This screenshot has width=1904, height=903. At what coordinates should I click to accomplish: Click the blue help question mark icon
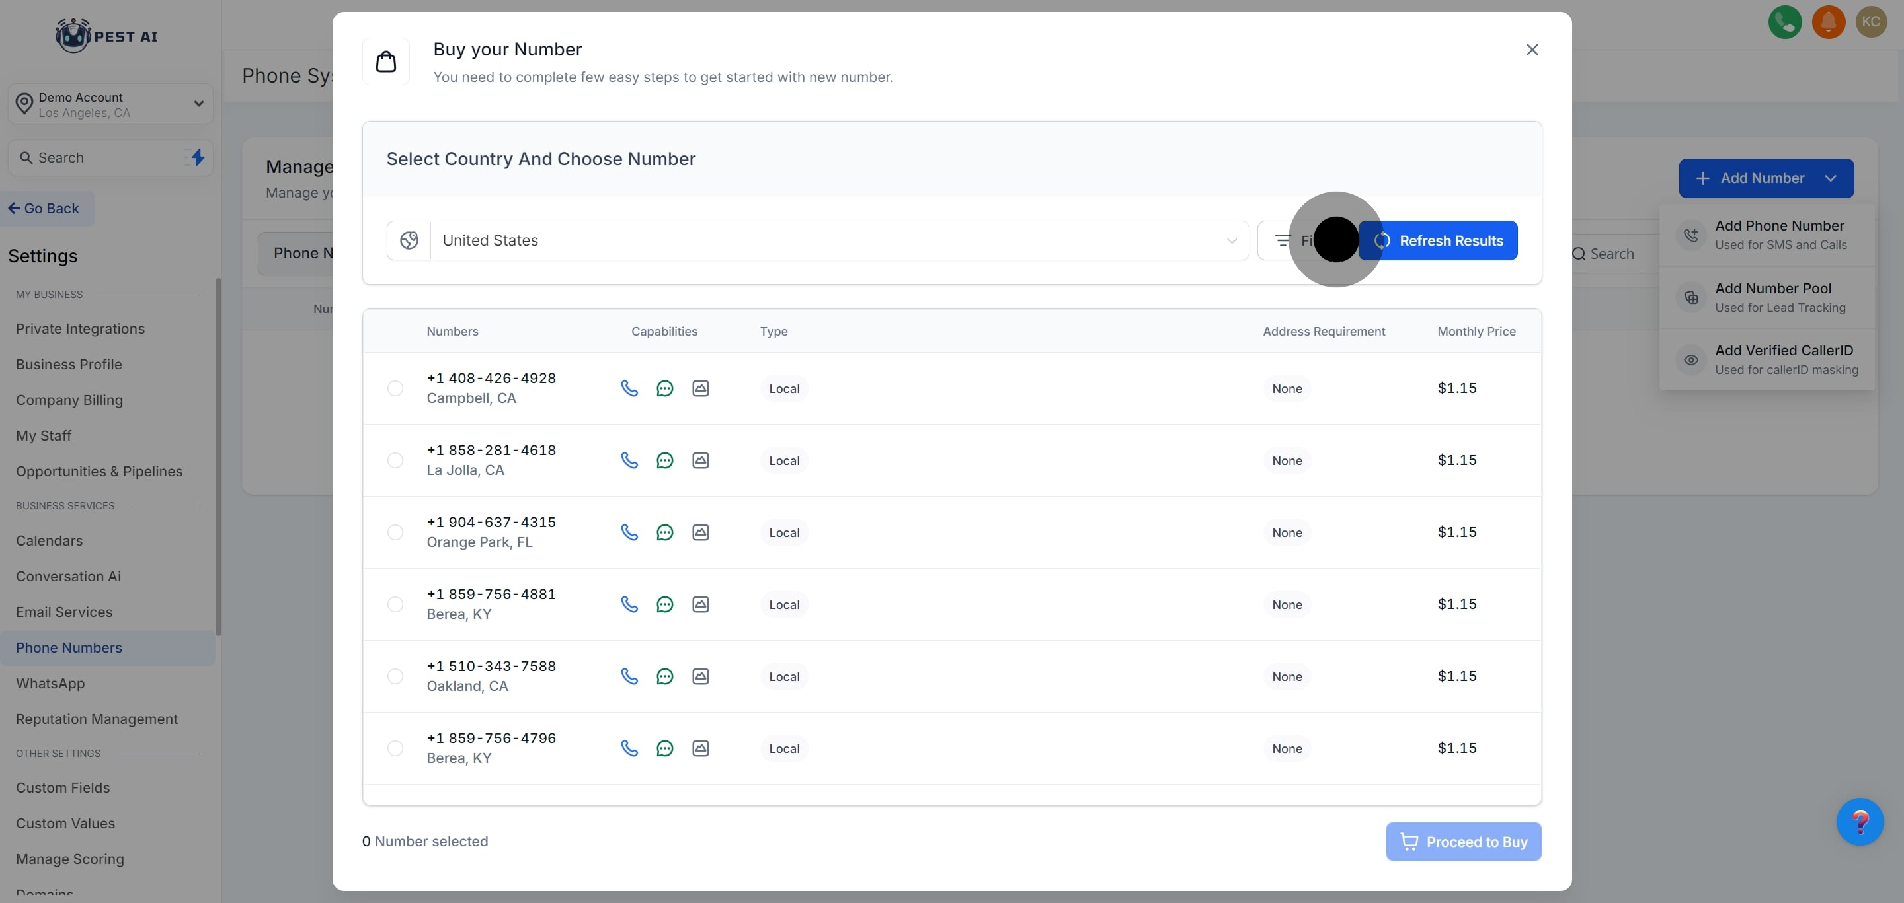[x=1859, y=821]
